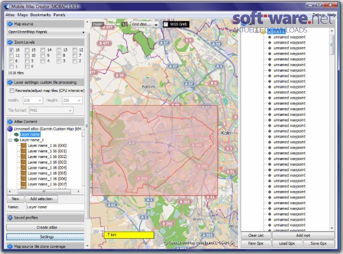Click the red selection rectangle on the map
Screen dimensions: 343x254
(155, 150)
